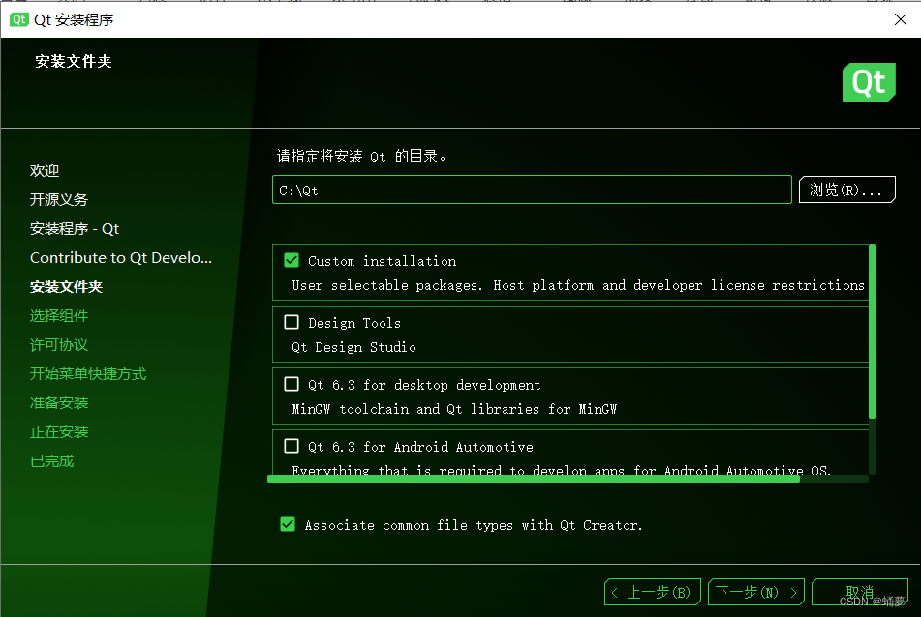The image size is (921, 617).
Task: Select the 选择组件 sidebar step
Action: coord(59,316)
